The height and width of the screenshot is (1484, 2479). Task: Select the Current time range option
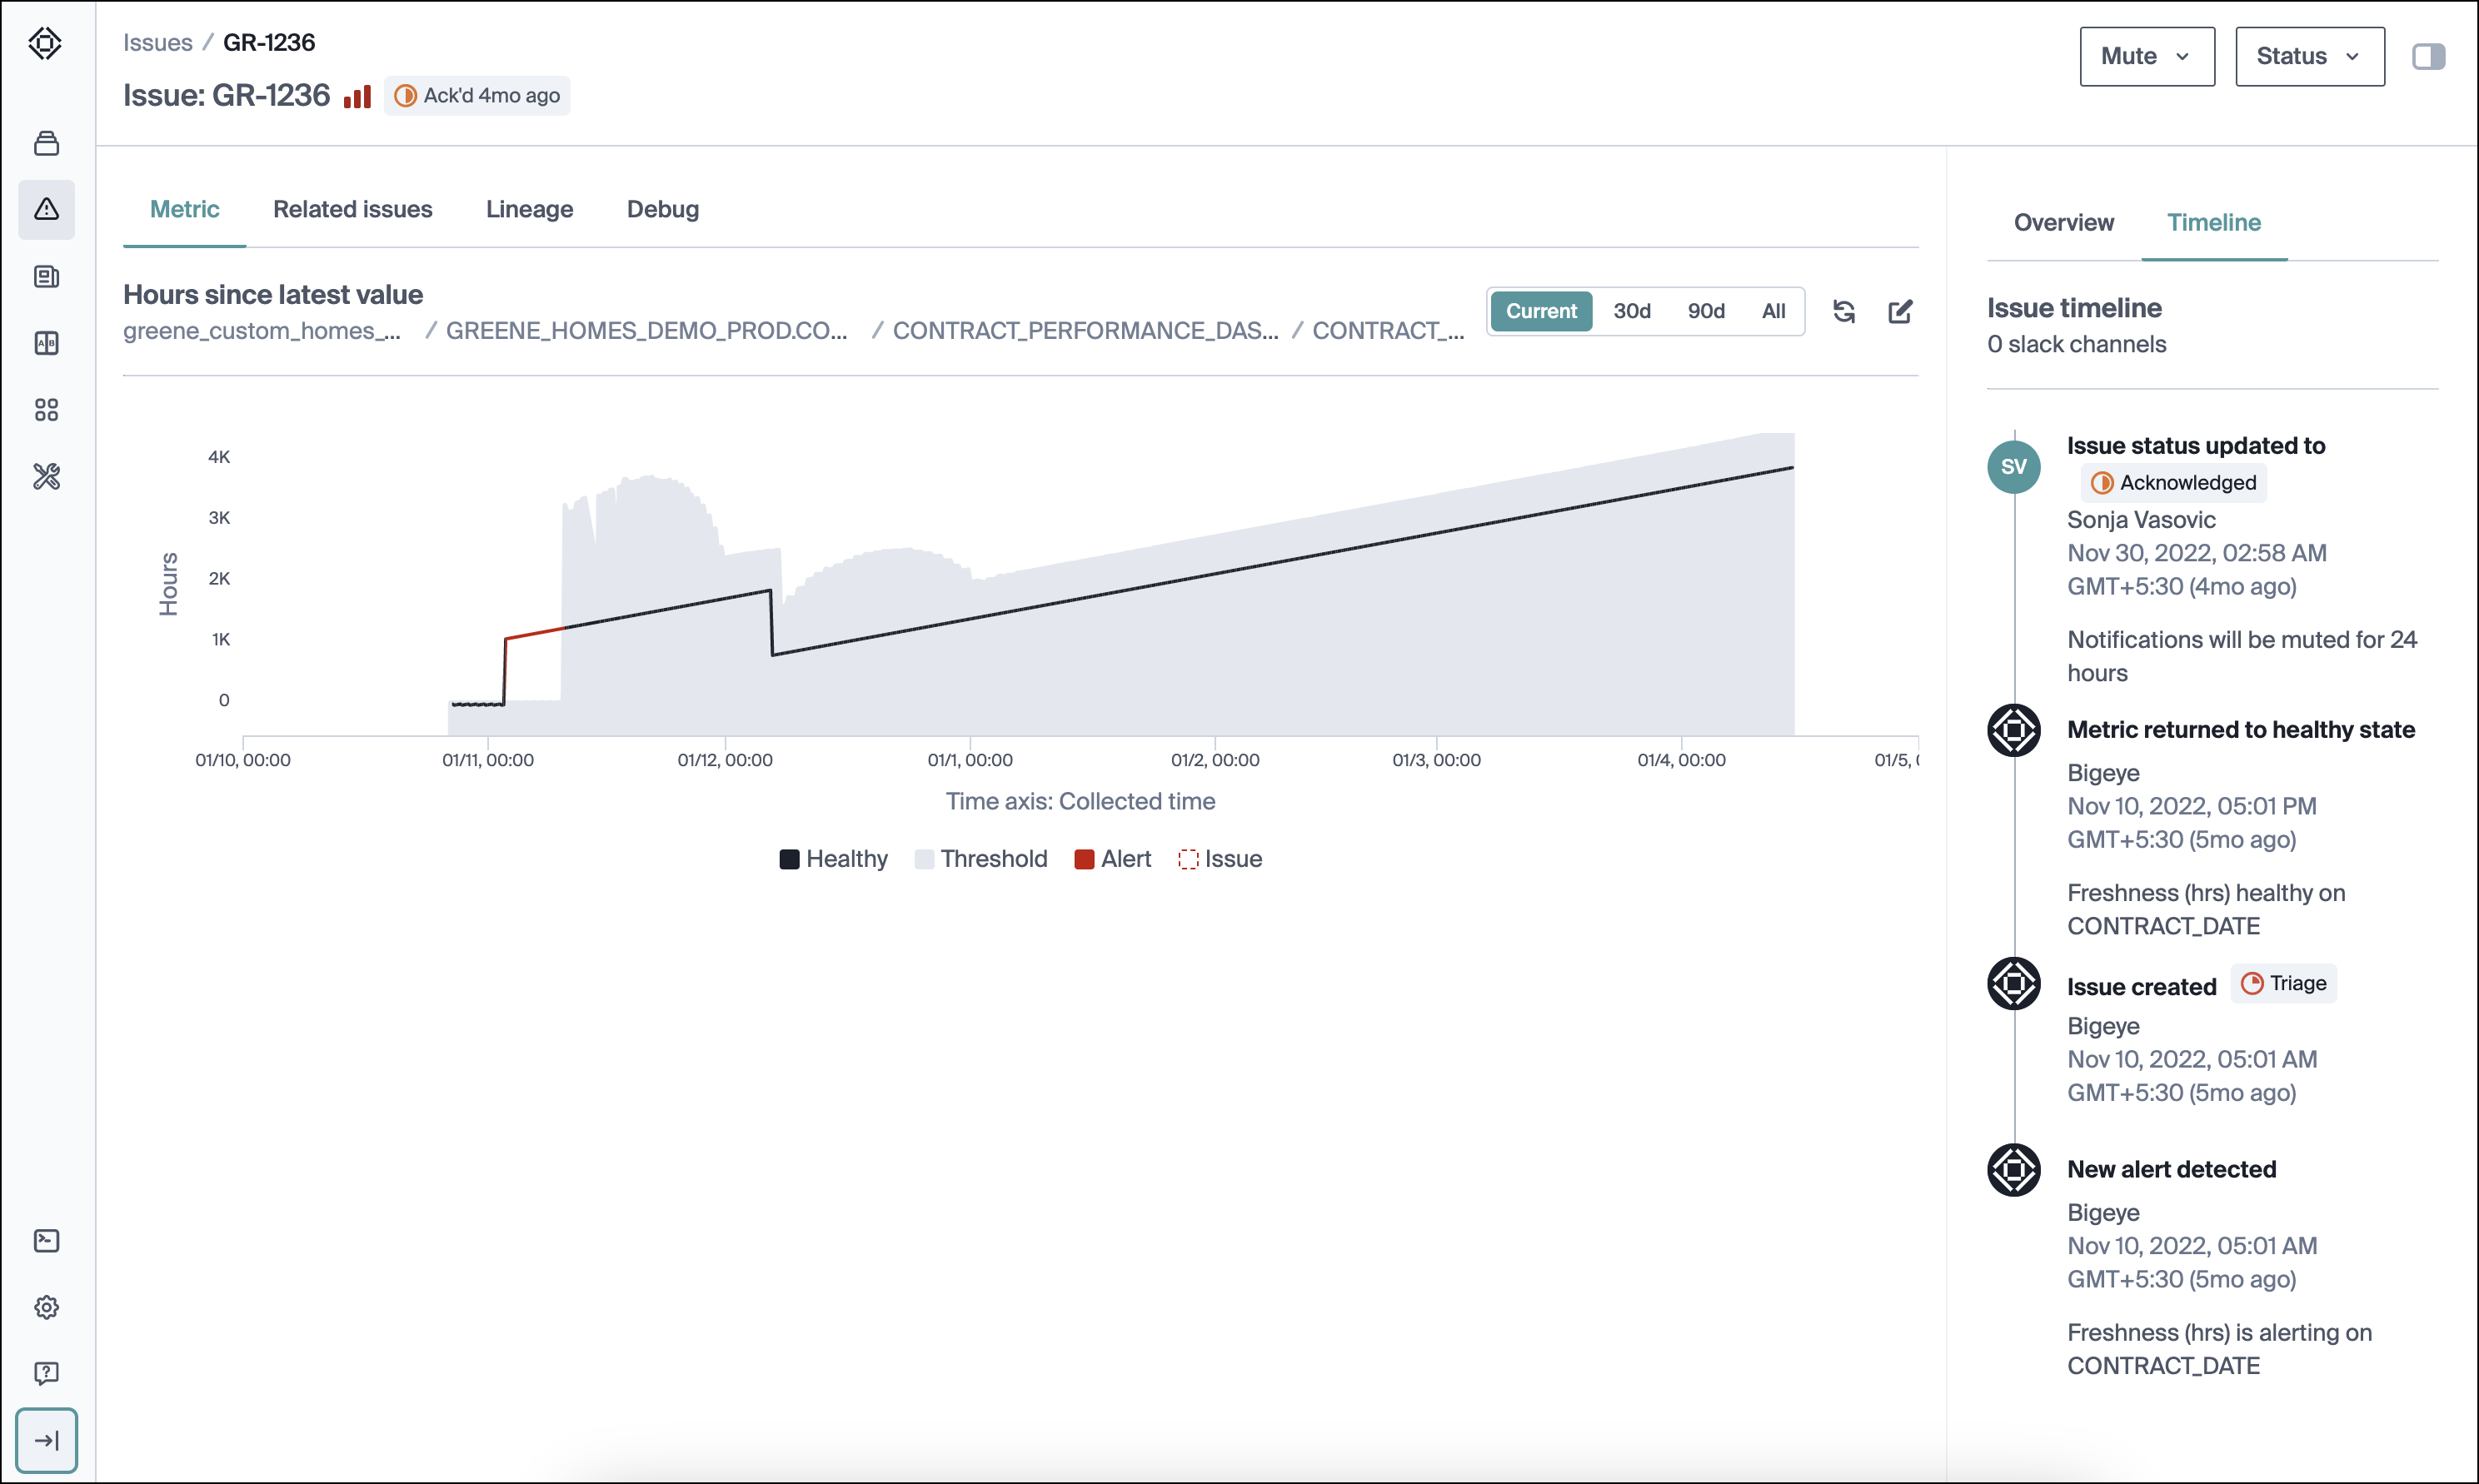point(1540,312)
